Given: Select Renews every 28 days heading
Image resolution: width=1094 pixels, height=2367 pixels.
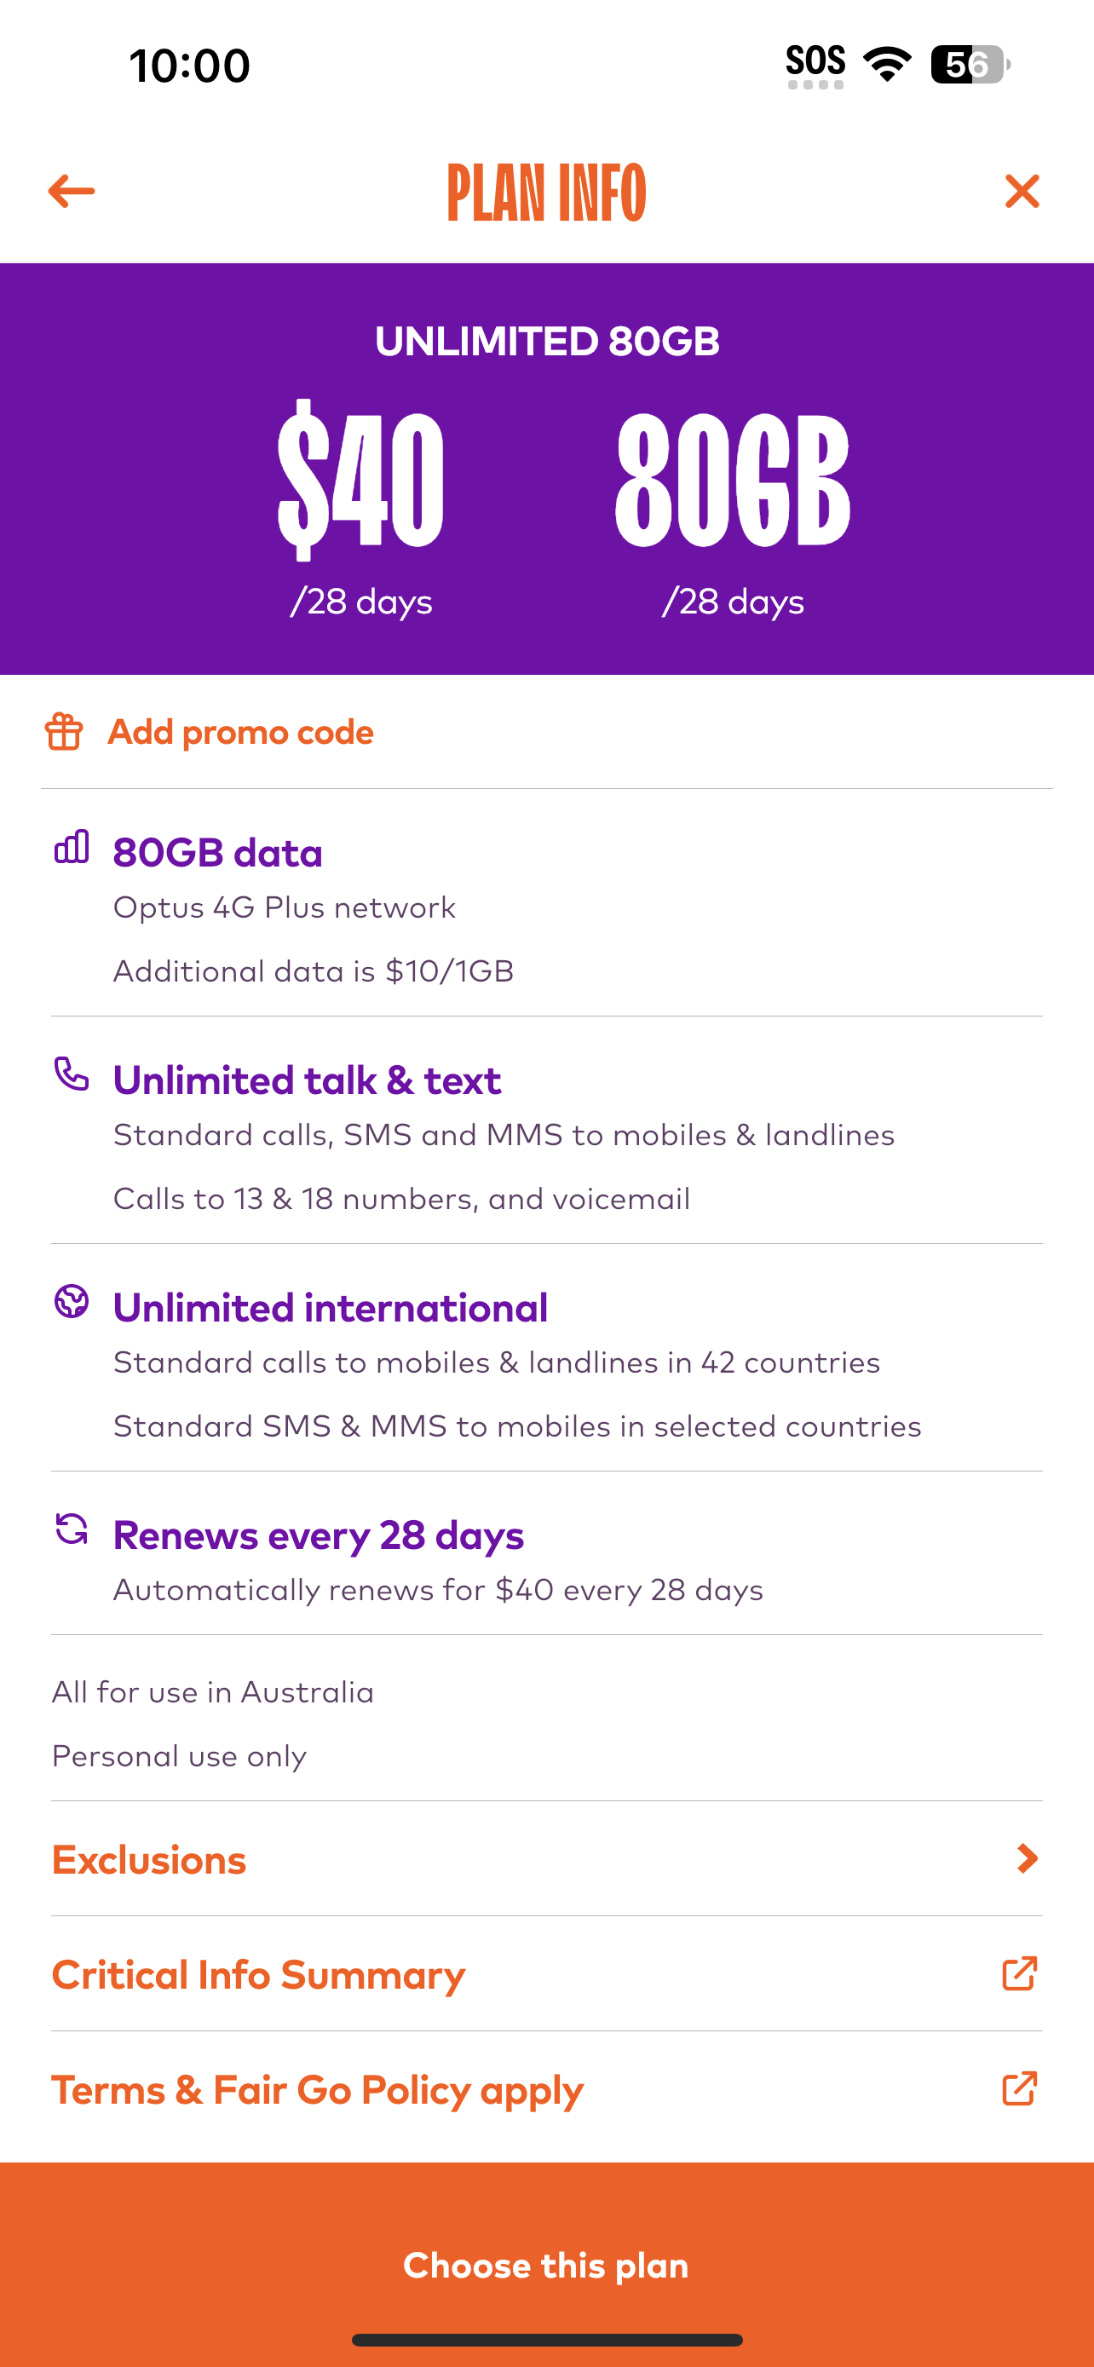Looking at the screenshot, I should click(319, 1535).
